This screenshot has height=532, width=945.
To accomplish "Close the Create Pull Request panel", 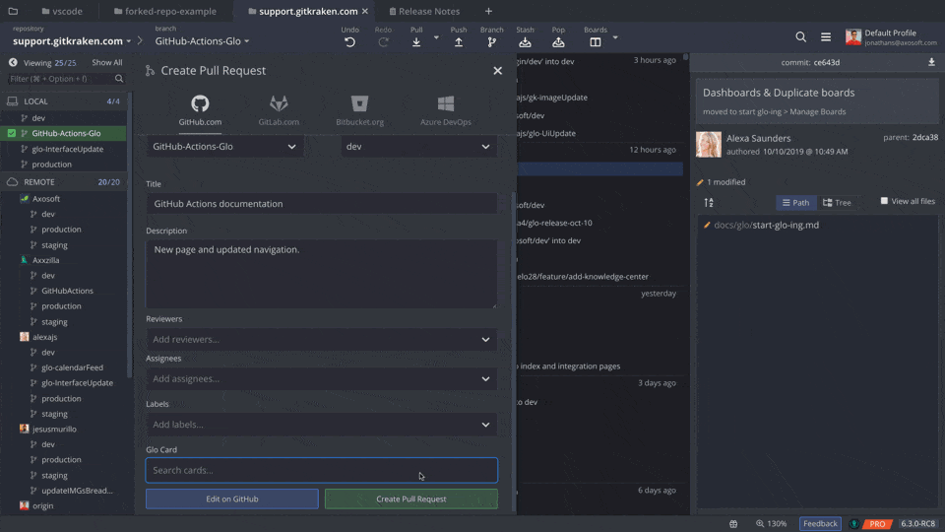I will [498, 71].
